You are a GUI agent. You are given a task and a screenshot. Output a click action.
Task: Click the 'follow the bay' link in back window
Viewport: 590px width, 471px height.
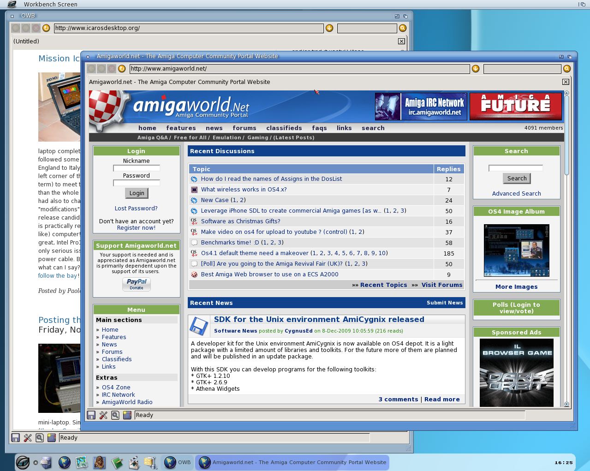coord(58,275)
